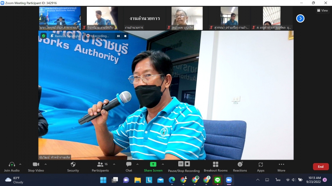This screenshot has height=186, width=332.
Task: Open first Chrome taskbar icon
Action: pos(183,180)
